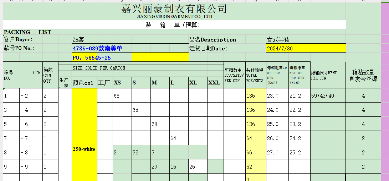
Task: Click the 箱贴数量 直发金丝源 header cell
Action: [x=363, y=75]
